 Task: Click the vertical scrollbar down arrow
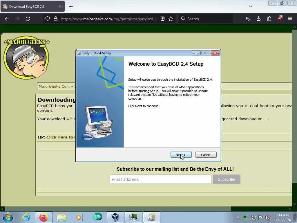(x=294, y=204)
